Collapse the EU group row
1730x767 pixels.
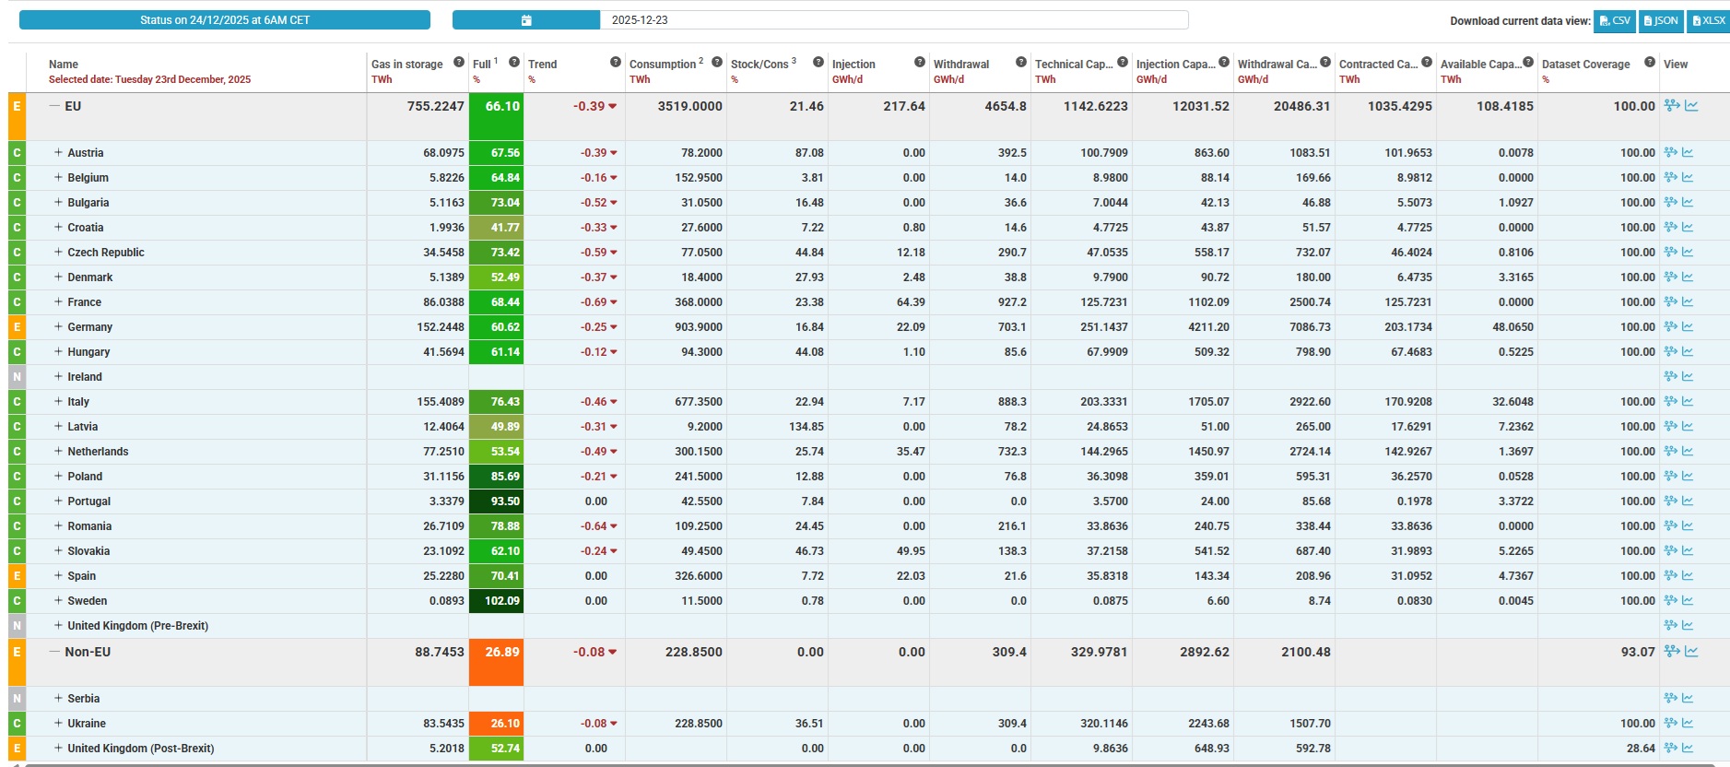[54, 106]
